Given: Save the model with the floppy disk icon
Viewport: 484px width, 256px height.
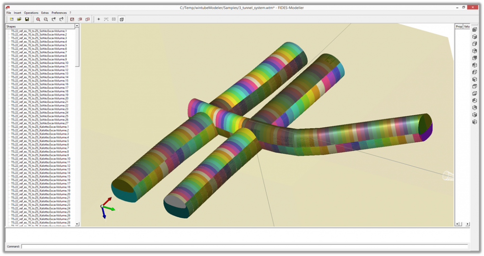Looking at the screenshot, I should [x=27, y=19].
